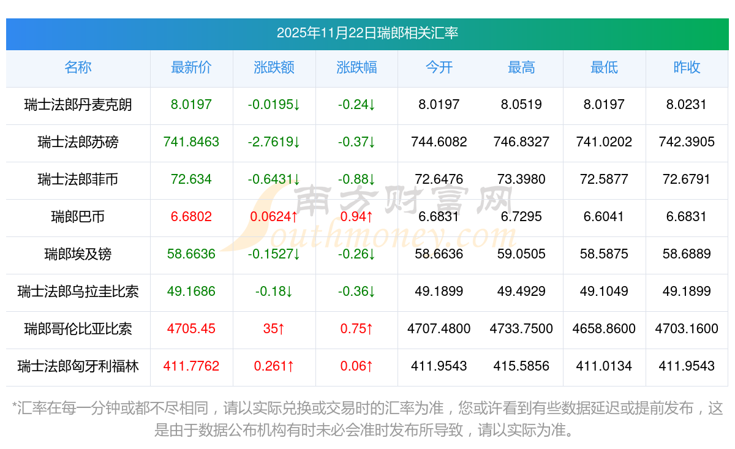Select the 瑞士法郎菲币 row name
Screen dimensions: 735x449
tap(78, 179)
